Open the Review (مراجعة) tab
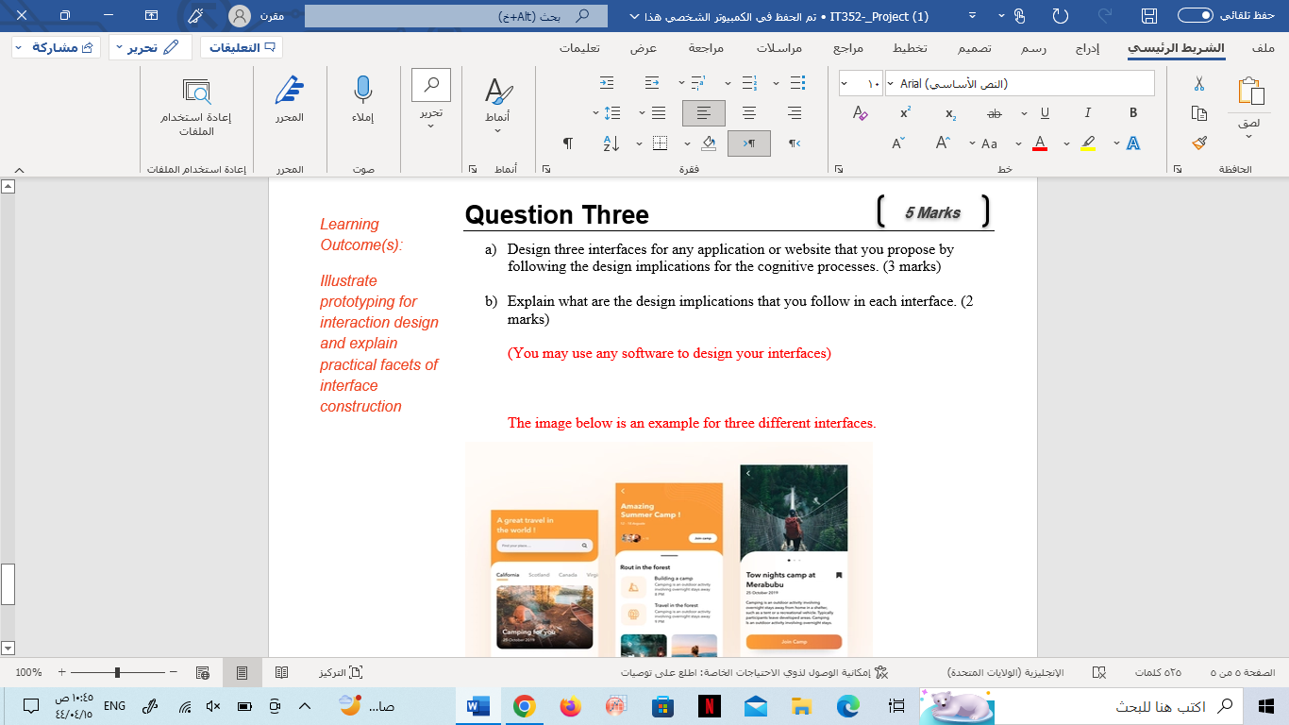Image resolution: width=1289 pixels, height=725 pixels. (x=706, y=48)
